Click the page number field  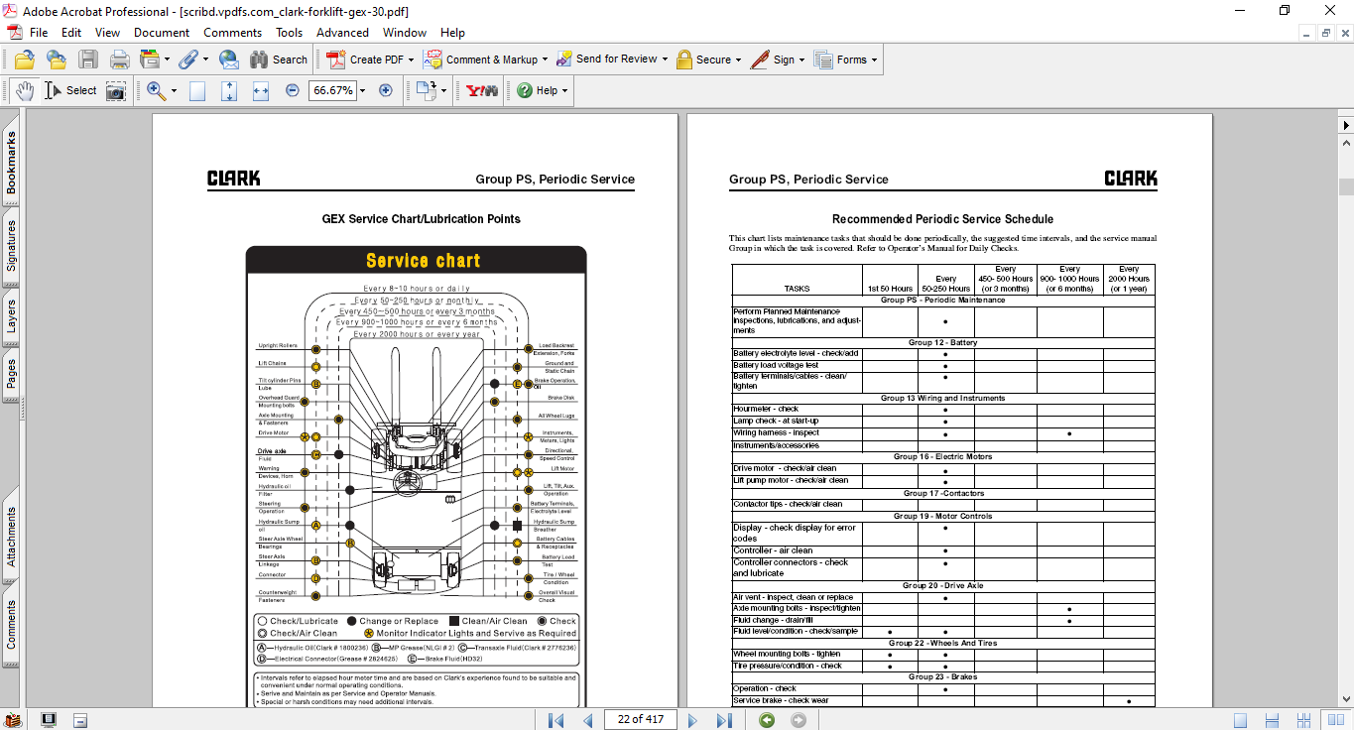click(640, 719)
